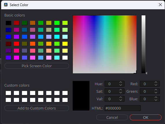
Task: Select the light pink swatch in bottom row
Action: [49, 58]
